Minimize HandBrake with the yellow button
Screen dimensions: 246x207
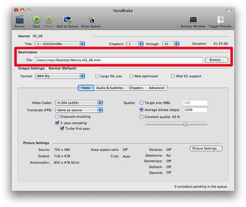point(22,11)
